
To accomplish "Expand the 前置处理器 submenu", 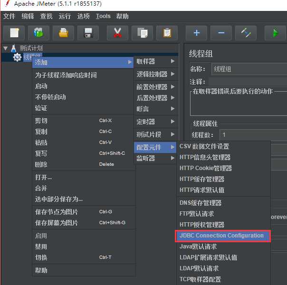I will point(155,87).
